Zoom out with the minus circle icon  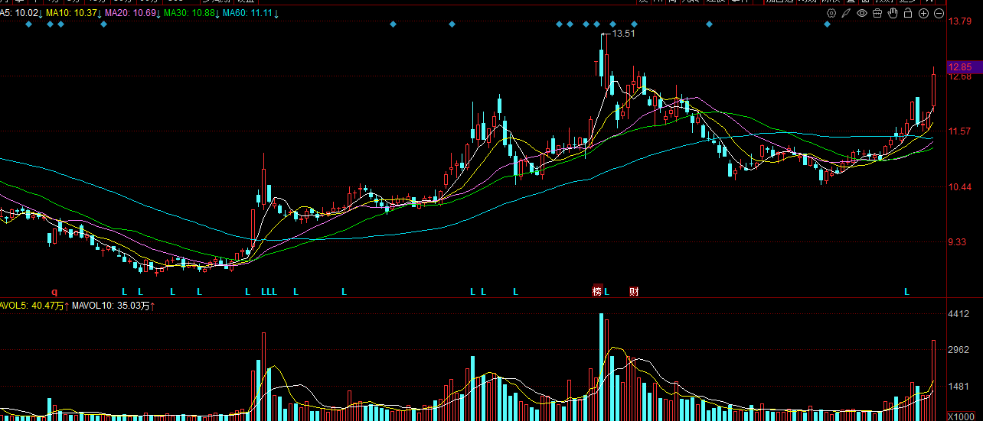(939, 13)
